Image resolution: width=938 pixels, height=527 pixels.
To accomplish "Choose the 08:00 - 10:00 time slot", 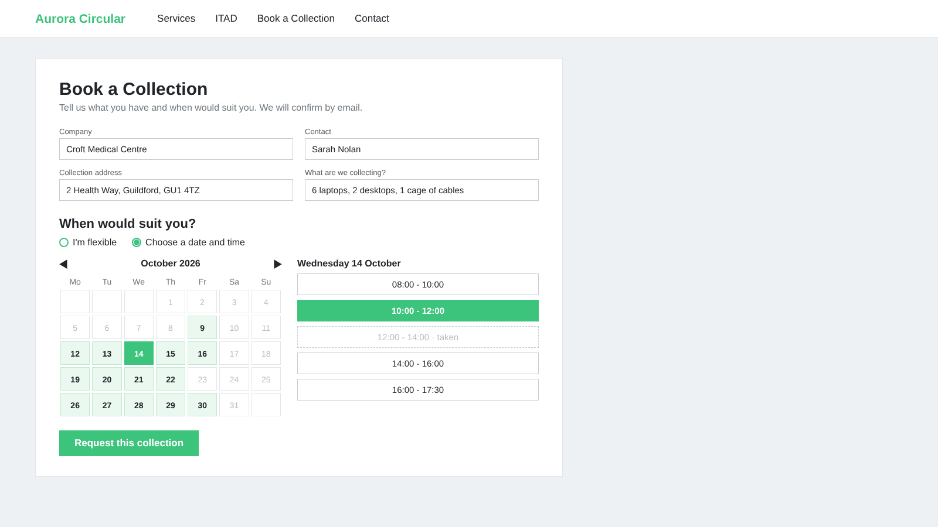I will click(418, 285).
